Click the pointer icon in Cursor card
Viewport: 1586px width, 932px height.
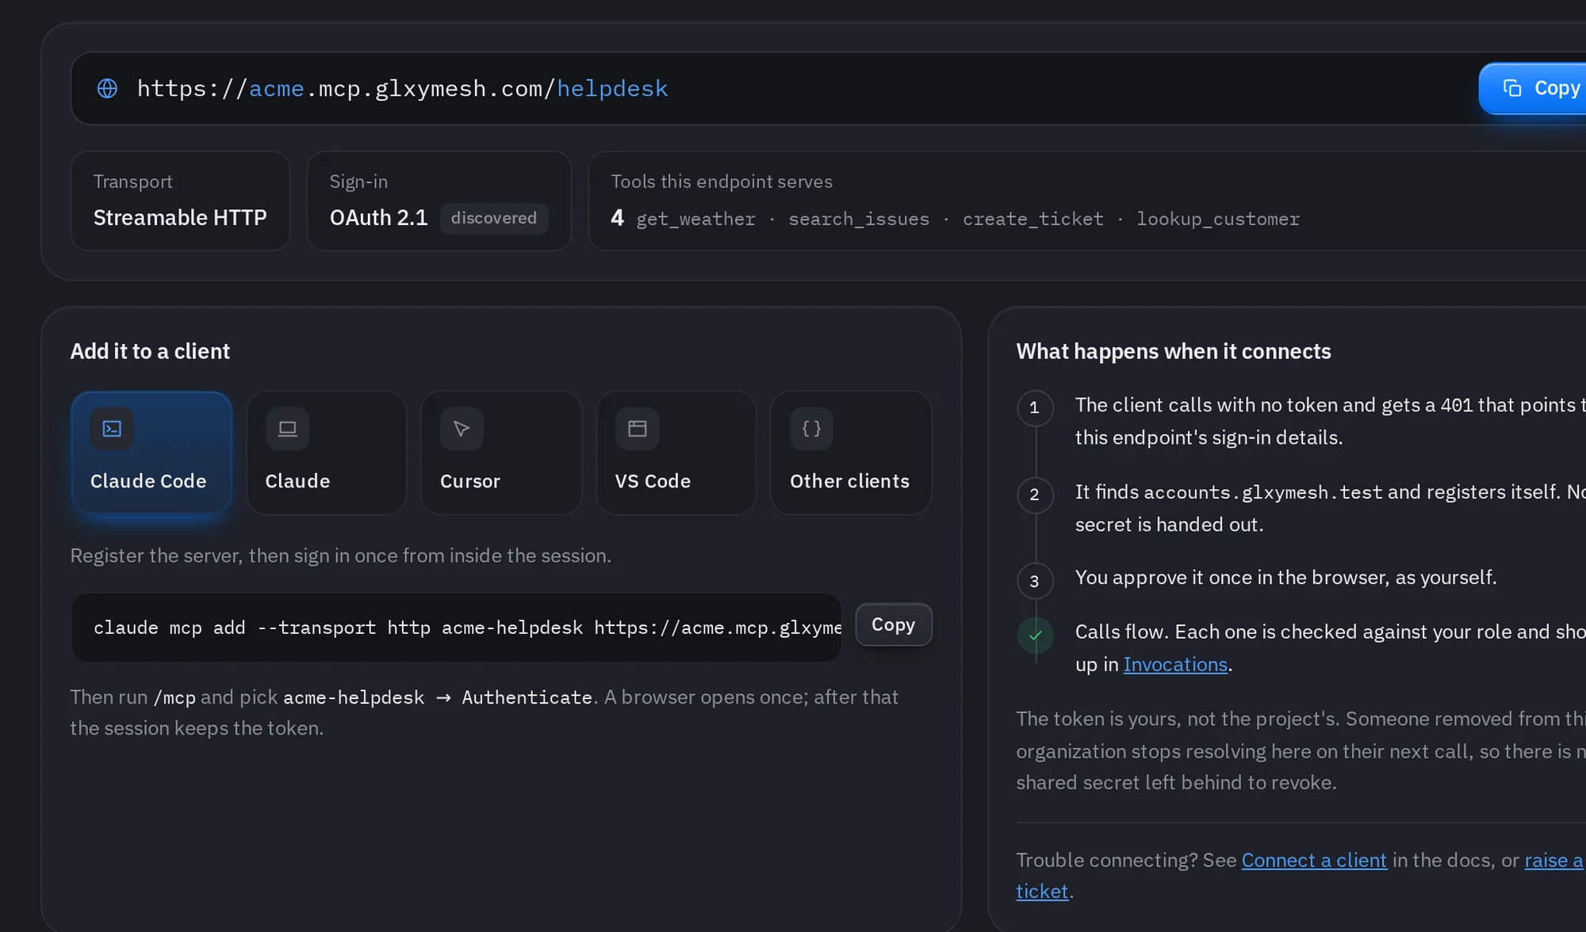click(x=462, y=429)
